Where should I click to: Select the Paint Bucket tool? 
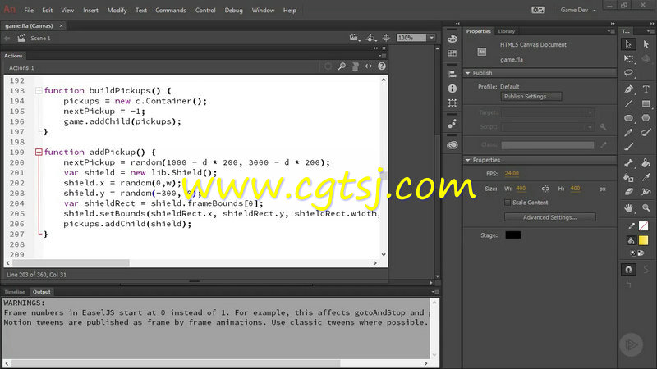pos(646,163)
